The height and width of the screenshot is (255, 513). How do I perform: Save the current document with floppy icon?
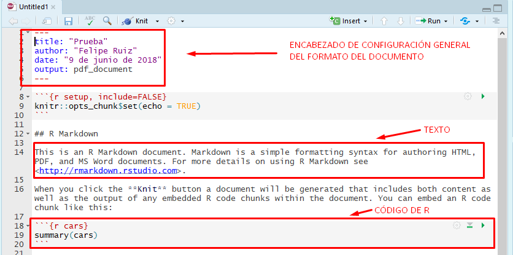coord(68,22)
